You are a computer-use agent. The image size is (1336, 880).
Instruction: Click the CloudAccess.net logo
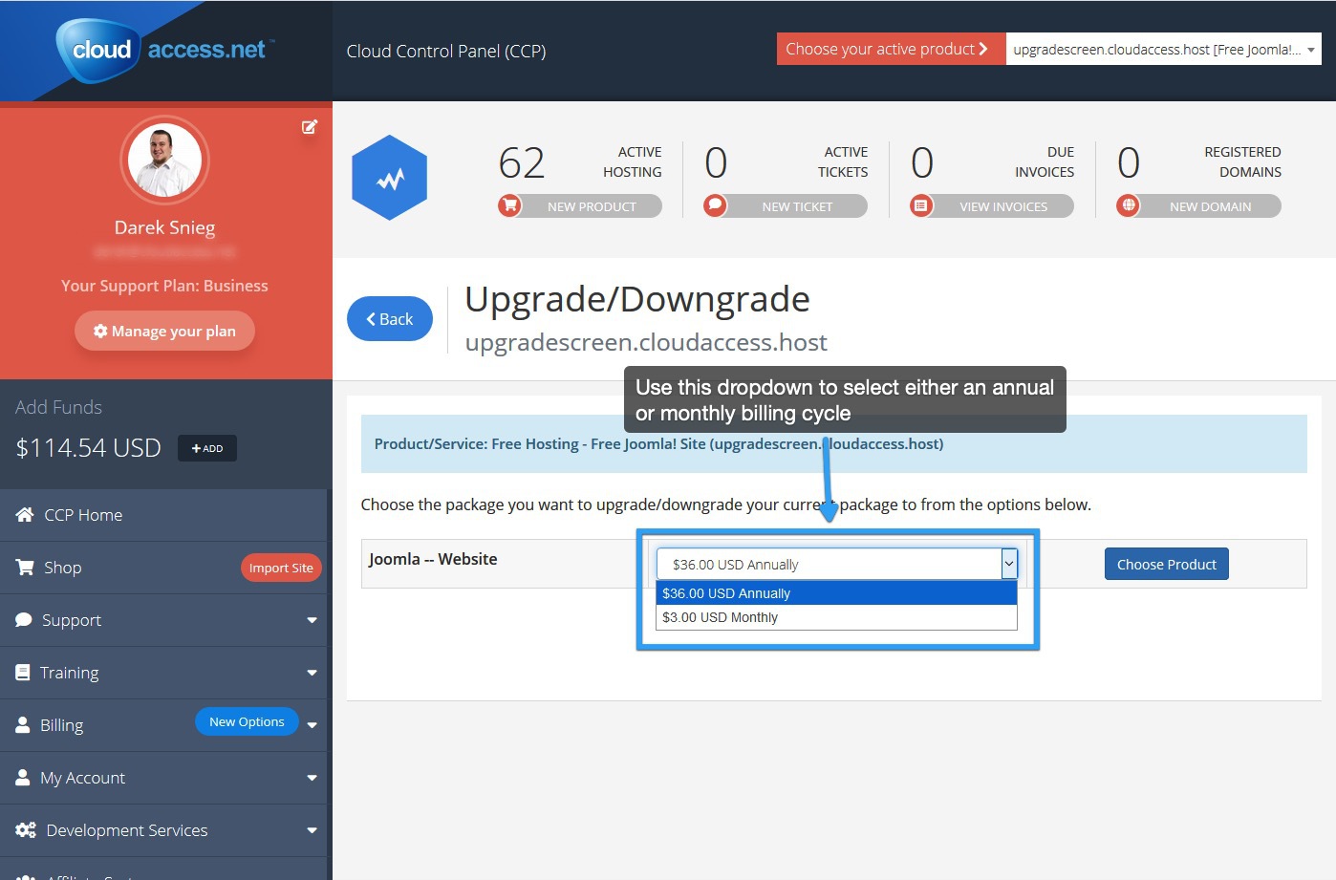(165, 50)
